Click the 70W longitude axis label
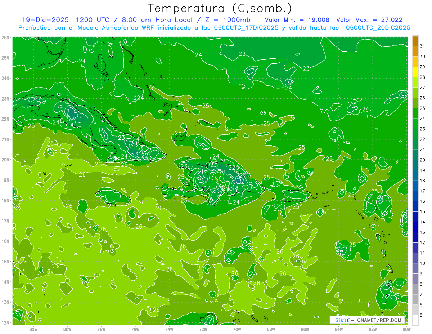Image resolution: width=432 pixels, height=334 pixels. click(x=237, y=329)
